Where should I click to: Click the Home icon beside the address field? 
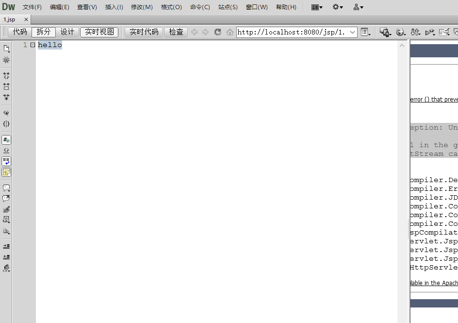point(230,32)
